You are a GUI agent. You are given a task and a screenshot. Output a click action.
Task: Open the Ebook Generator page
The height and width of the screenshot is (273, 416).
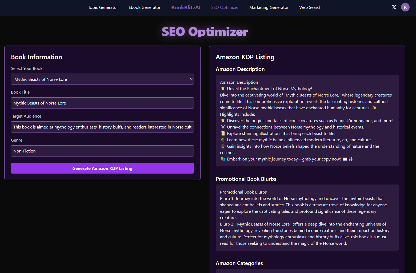click(145, 7)
